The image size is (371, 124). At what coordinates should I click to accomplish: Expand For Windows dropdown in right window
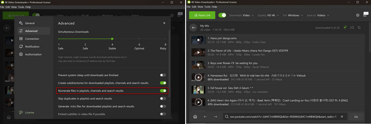[x=293, y=15]
